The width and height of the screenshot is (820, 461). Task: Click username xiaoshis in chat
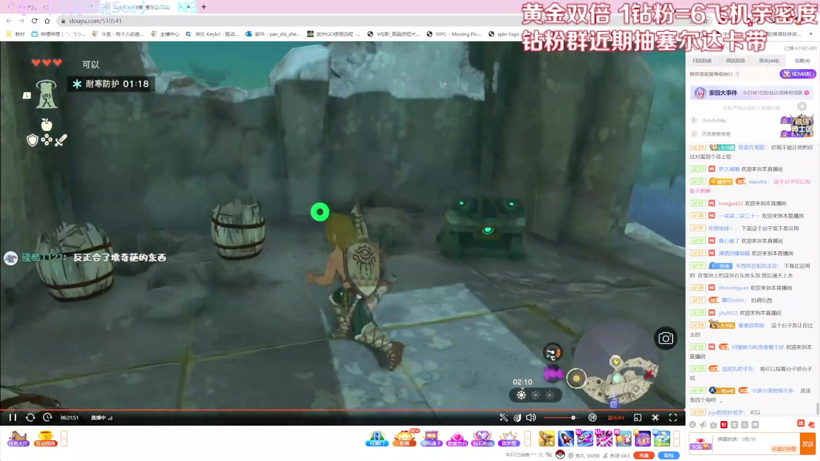click(x=758, y=182)
